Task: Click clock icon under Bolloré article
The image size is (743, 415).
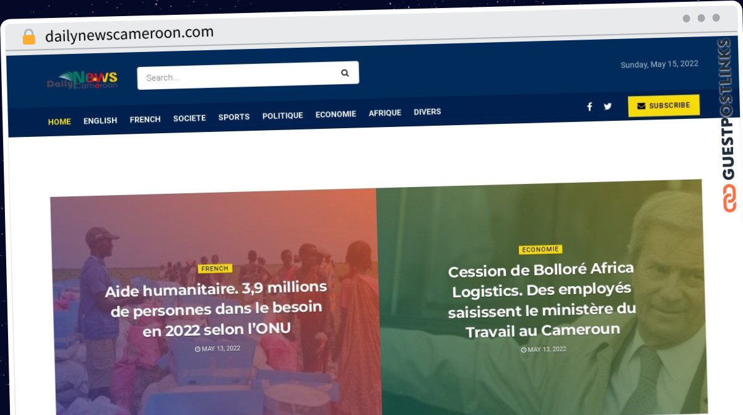Action: 523,350
